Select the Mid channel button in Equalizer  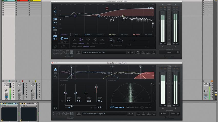[55, 30]
